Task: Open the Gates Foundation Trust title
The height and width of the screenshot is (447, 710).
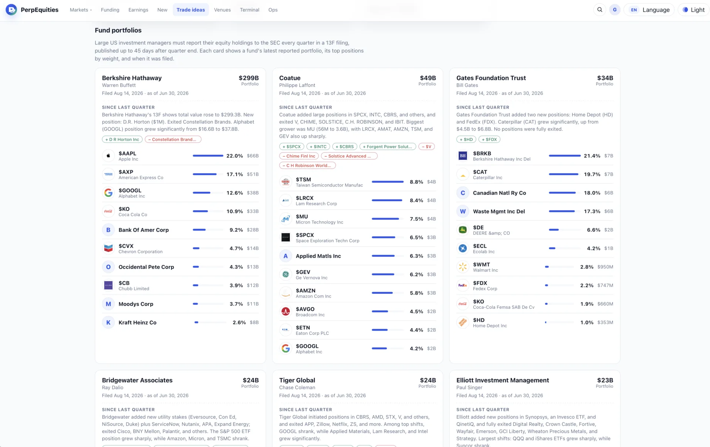Action: coord(491,78)
